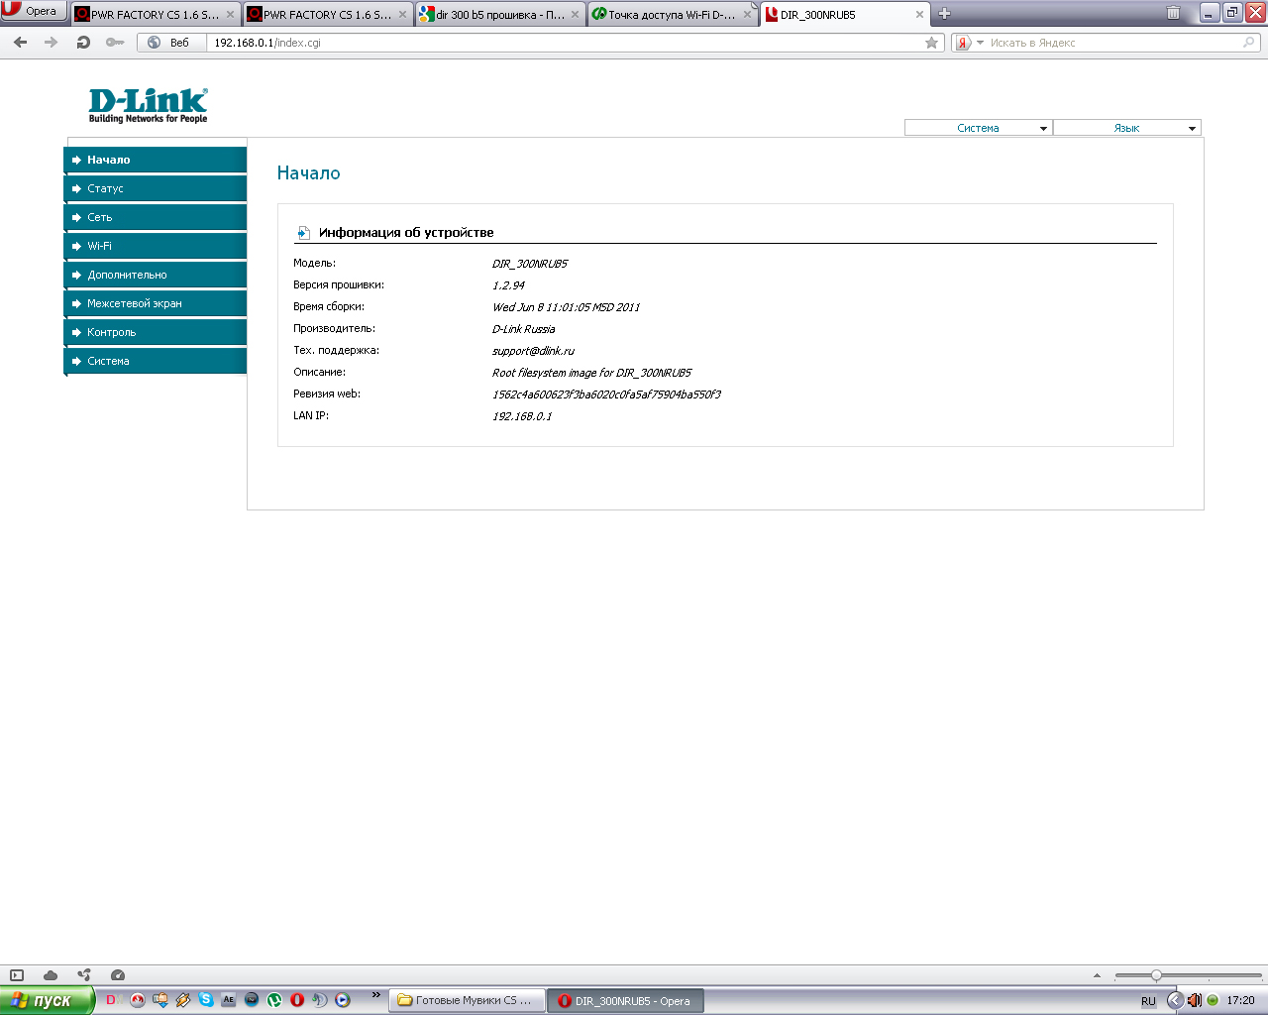1268x1015 pixels.
Task: Reload the router page
Action: point(83,43)
